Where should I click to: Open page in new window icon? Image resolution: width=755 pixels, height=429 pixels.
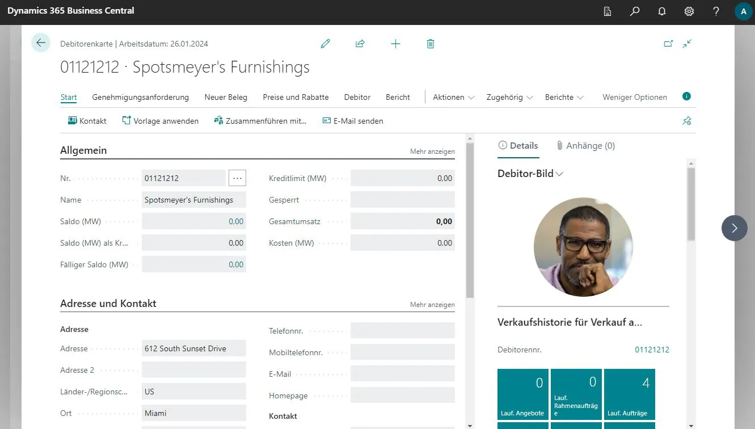coord(668,43)
